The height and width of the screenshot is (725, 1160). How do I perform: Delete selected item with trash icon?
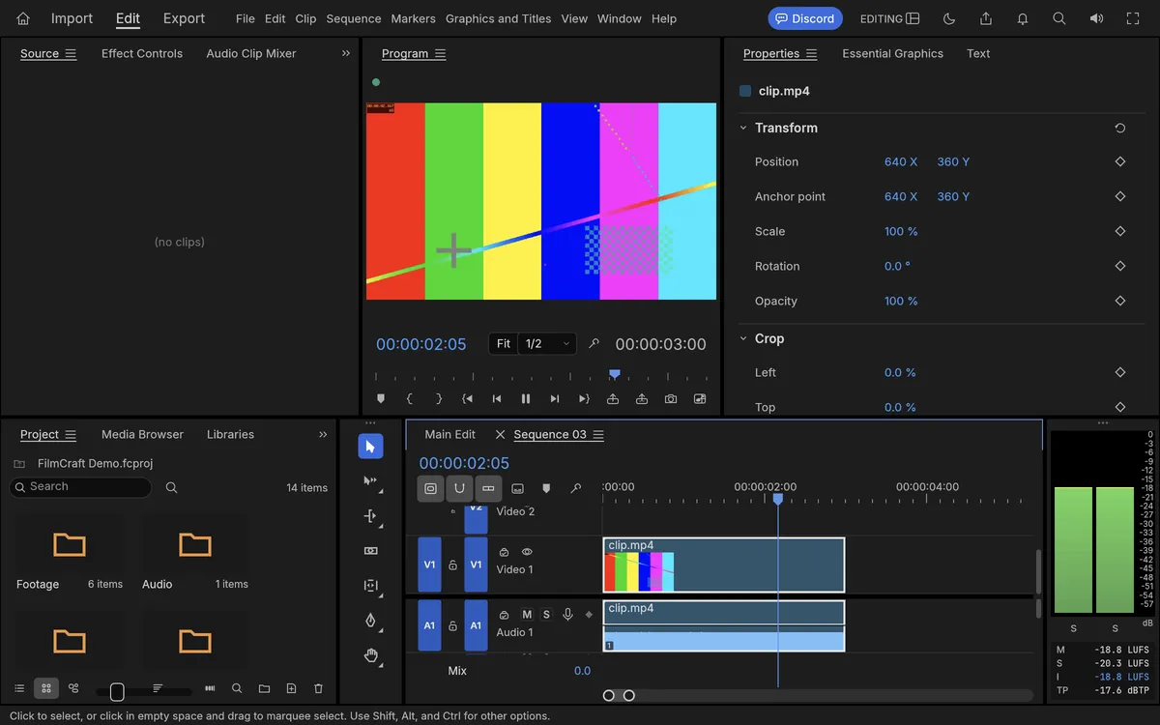(318, 688)
